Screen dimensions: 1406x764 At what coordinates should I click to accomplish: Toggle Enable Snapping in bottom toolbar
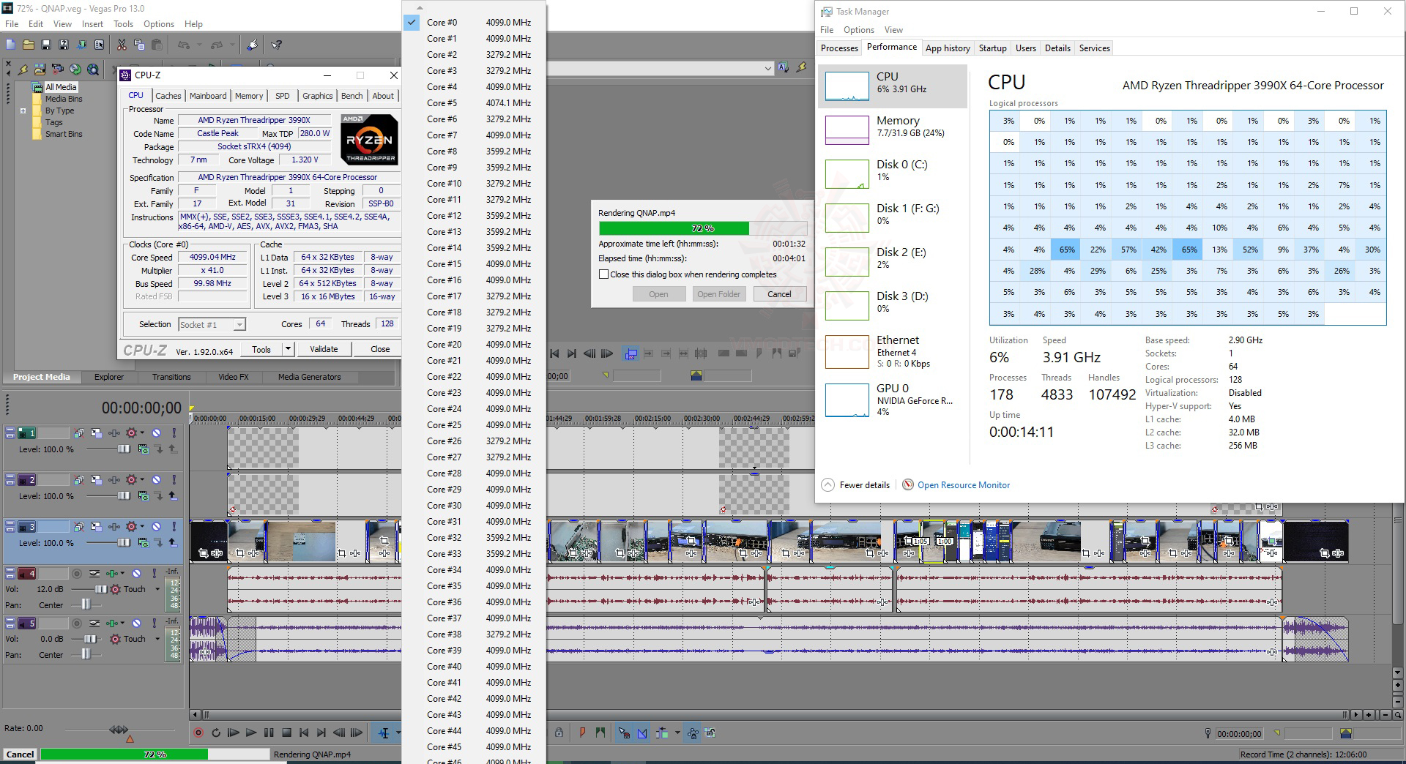point(624,733)
